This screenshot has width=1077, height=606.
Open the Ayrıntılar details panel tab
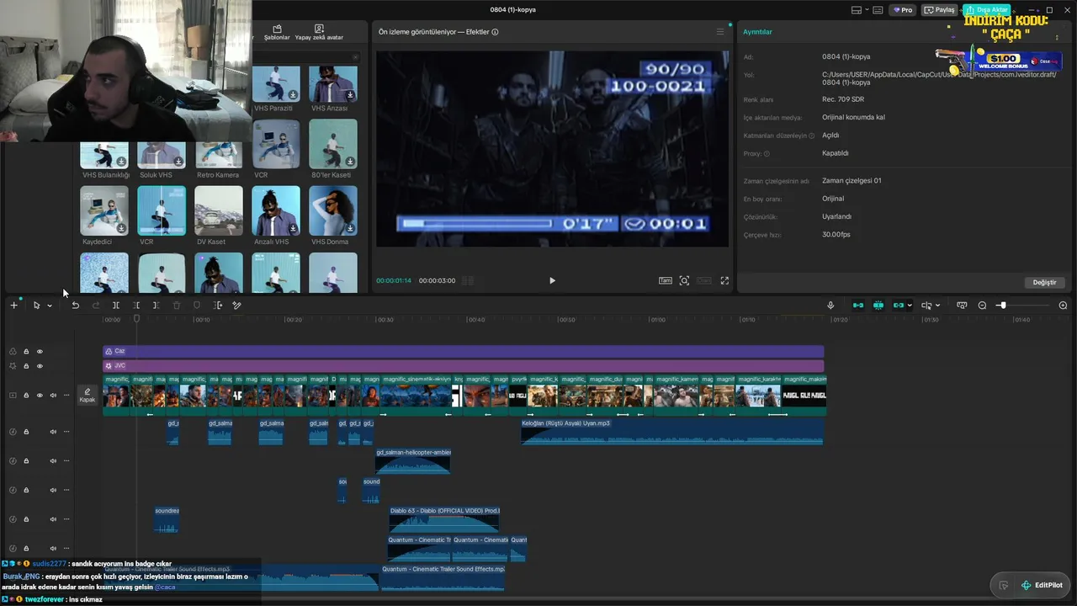click(x=757, y=32)
